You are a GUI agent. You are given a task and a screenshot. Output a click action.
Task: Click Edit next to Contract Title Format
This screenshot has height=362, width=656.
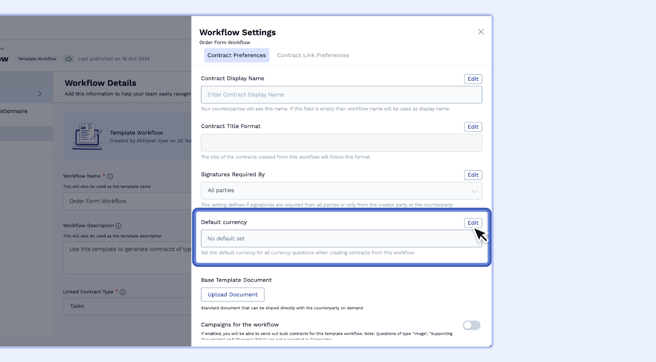coord(473,127)
